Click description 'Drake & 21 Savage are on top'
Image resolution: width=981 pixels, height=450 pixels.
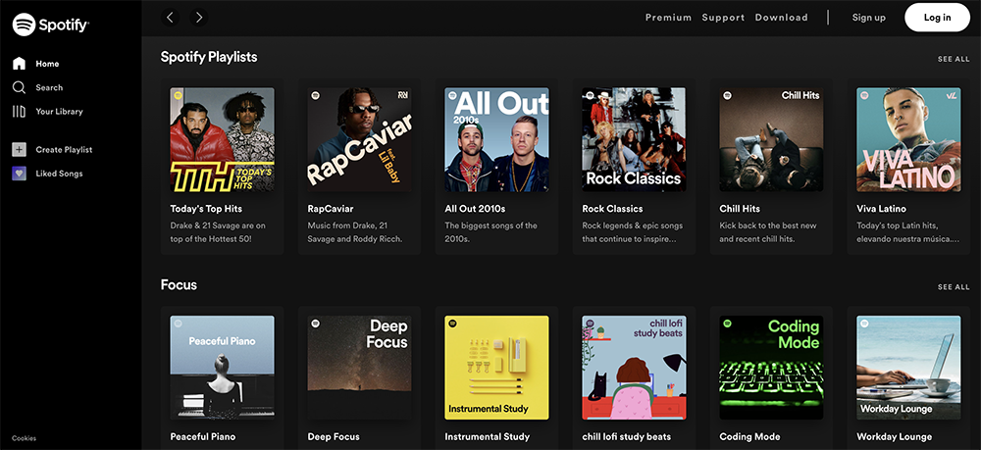click(218, 232)
